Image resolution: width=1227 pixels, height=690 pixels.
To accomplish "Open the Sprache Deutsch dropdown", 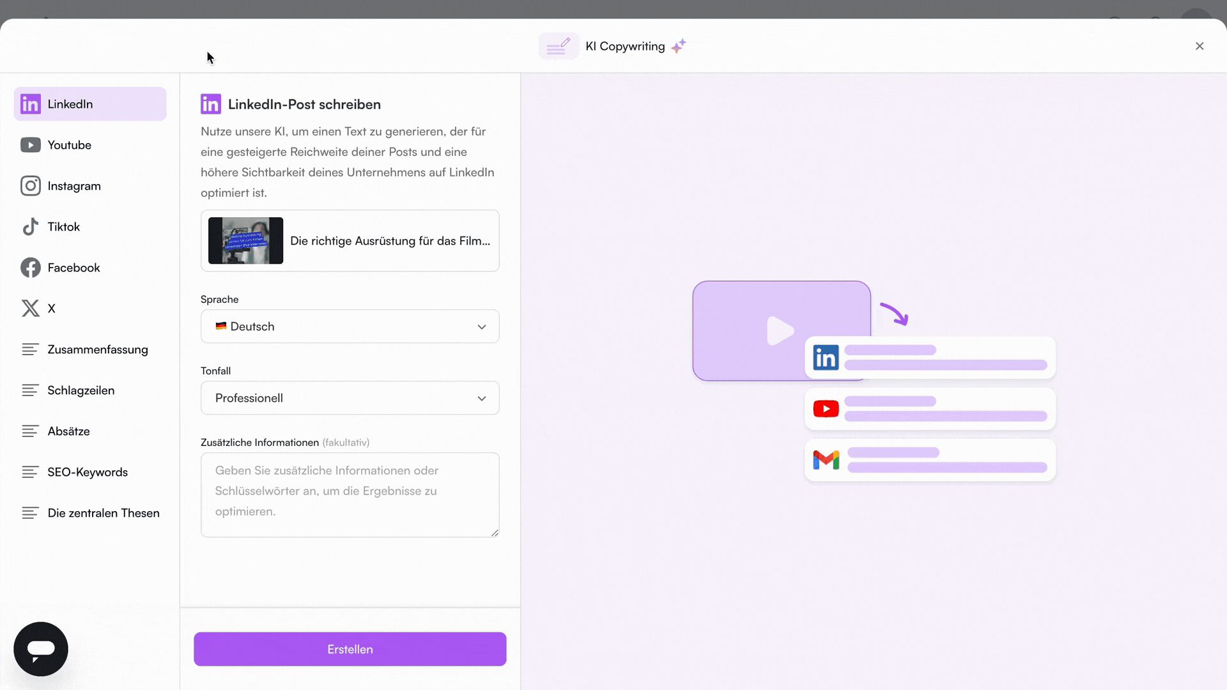I will tap(350, 326).
